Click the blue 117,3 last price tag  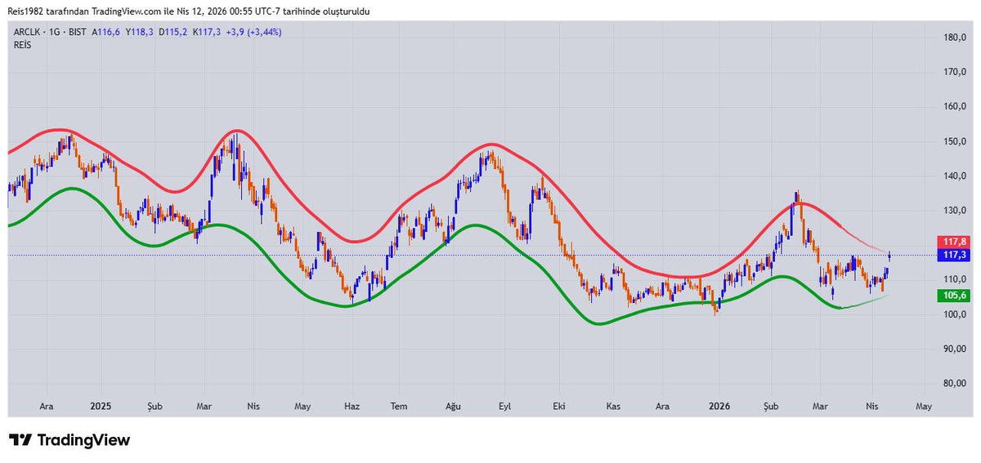click(x=953, y=256)
